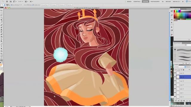The height and width of the screenshot is (107, 191).
Task: Toggle Scrubby Zoom checkbox
Action: pyautogui.click(x=33, y=5)
